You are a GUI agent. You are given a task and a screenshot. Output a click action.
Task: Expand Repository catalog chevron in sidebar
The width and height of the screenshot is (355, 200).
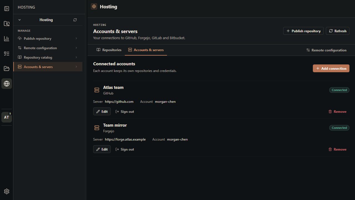click(x=76, y=57)
